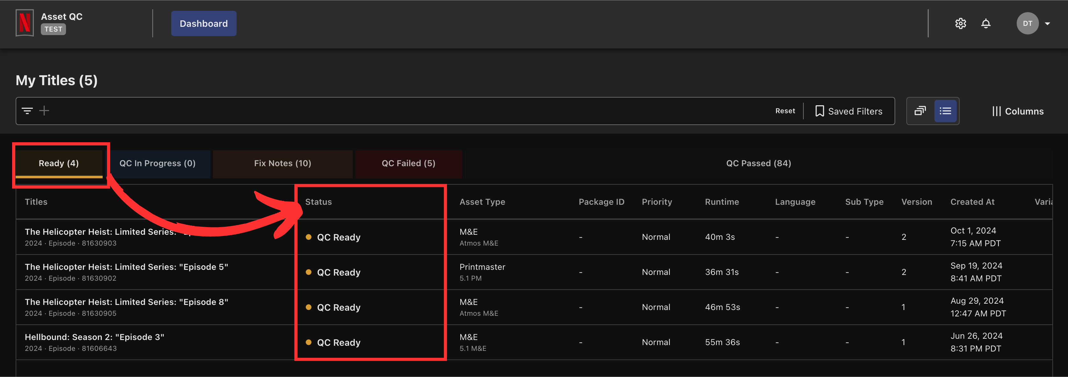Click QC Ready status for Episode 5
This screenshot has height=377, width=1068.
333,272
